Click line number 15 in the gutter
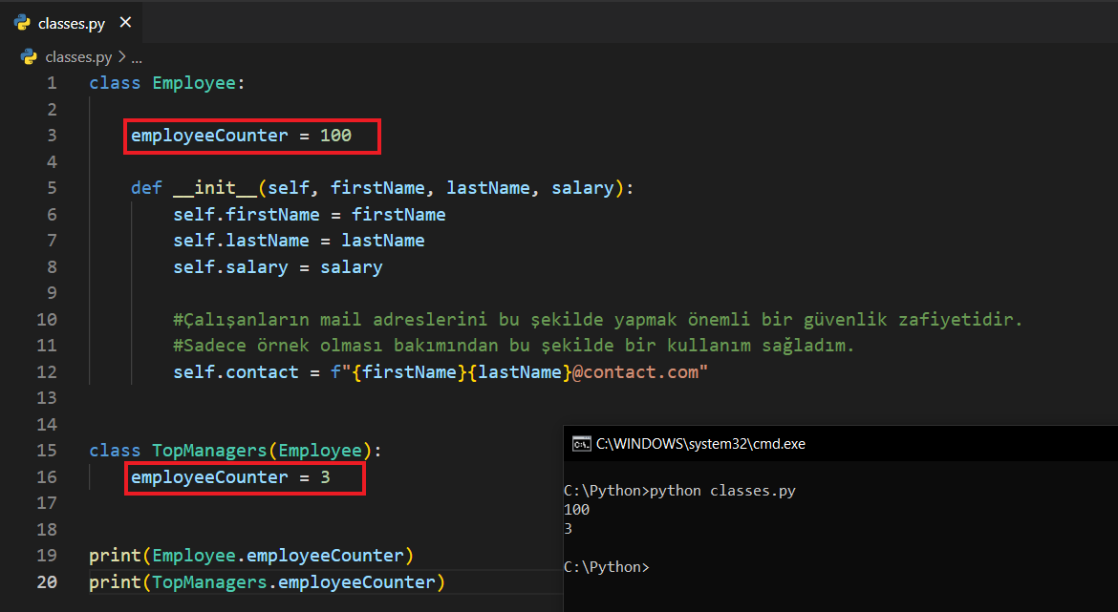The width and height of the screenshot is (1118, 612). coord(47,450)
